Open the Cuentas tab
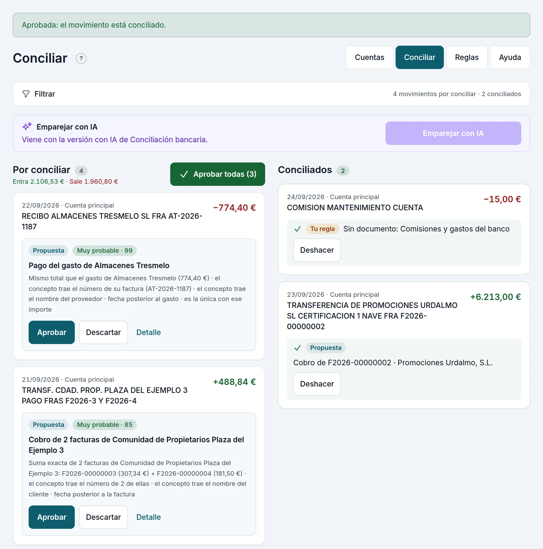543x549 pixels. pos(369,57)
